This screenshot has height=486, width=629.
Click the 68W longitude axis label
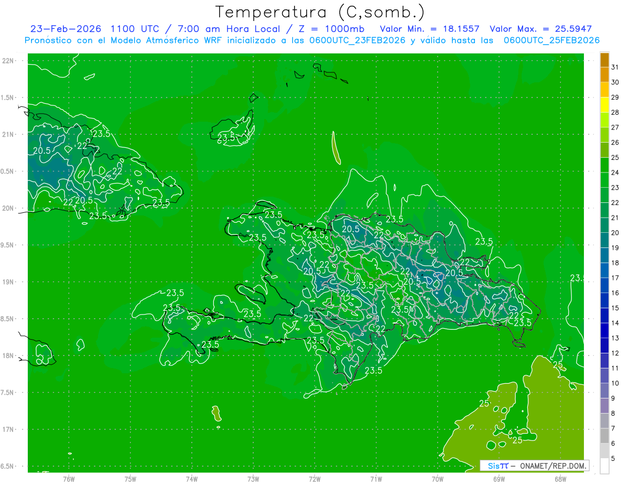pyautogui.click(x=560, y=479)
